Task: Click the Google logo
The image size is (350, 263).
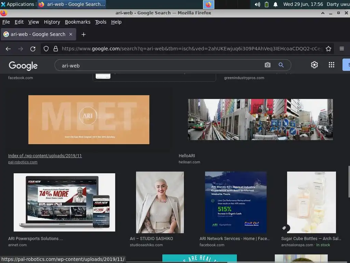Action: (x=23, y=66)
